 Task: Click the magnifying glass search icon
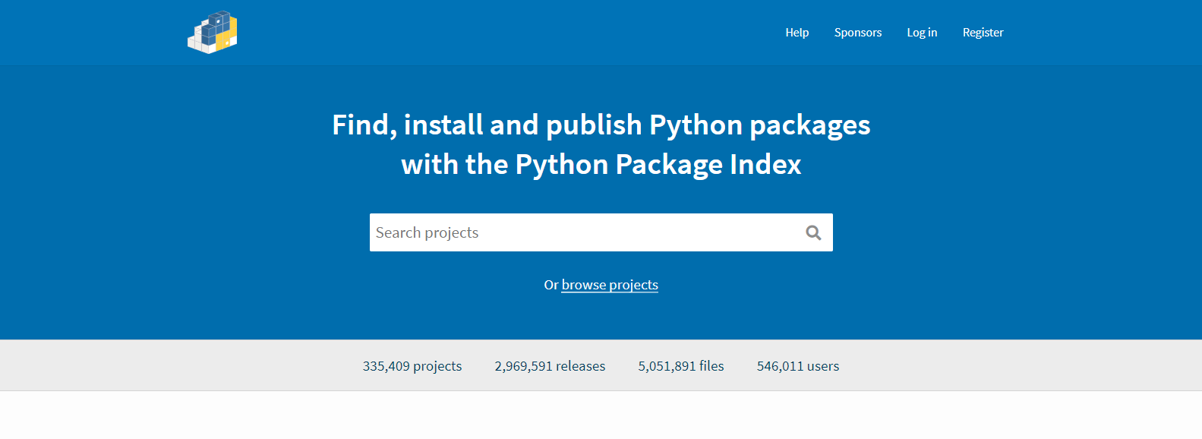pos(813,232)
